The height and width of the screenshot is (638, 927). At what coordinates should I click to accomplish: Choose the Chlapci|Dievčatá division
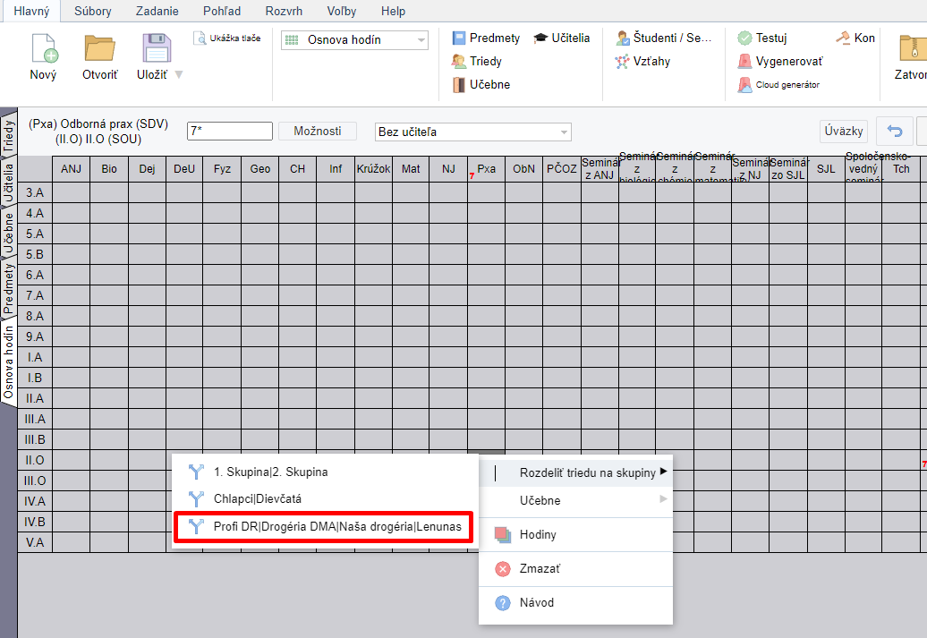pos(325,498)
